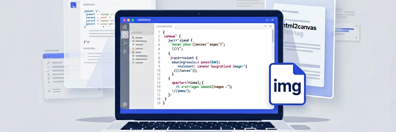Screen dimensions: 396x132
Task: Click the yellow traffic light button
Action: click(128, 20)
